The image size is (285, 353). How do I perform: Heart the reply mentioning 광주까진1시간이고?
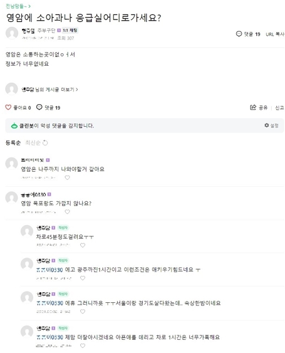pos(83,278)
